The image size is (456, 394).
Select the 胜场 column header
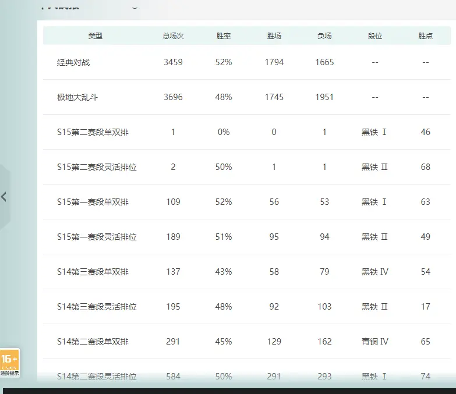(274, 36)
